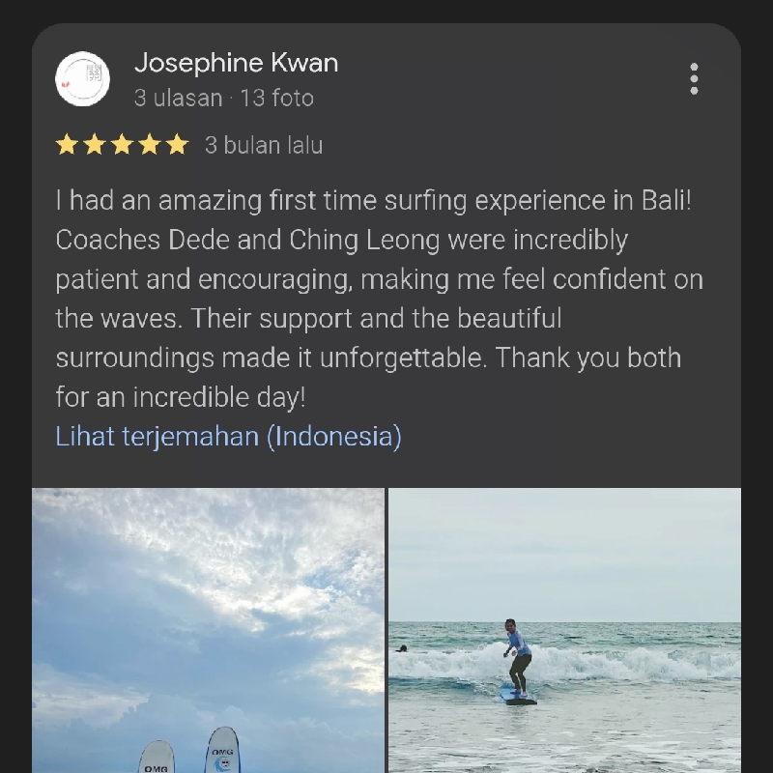Click the '3 bulan lalu' timestamp
Viewport: 773px width, 773px height.
click(264, 146)
